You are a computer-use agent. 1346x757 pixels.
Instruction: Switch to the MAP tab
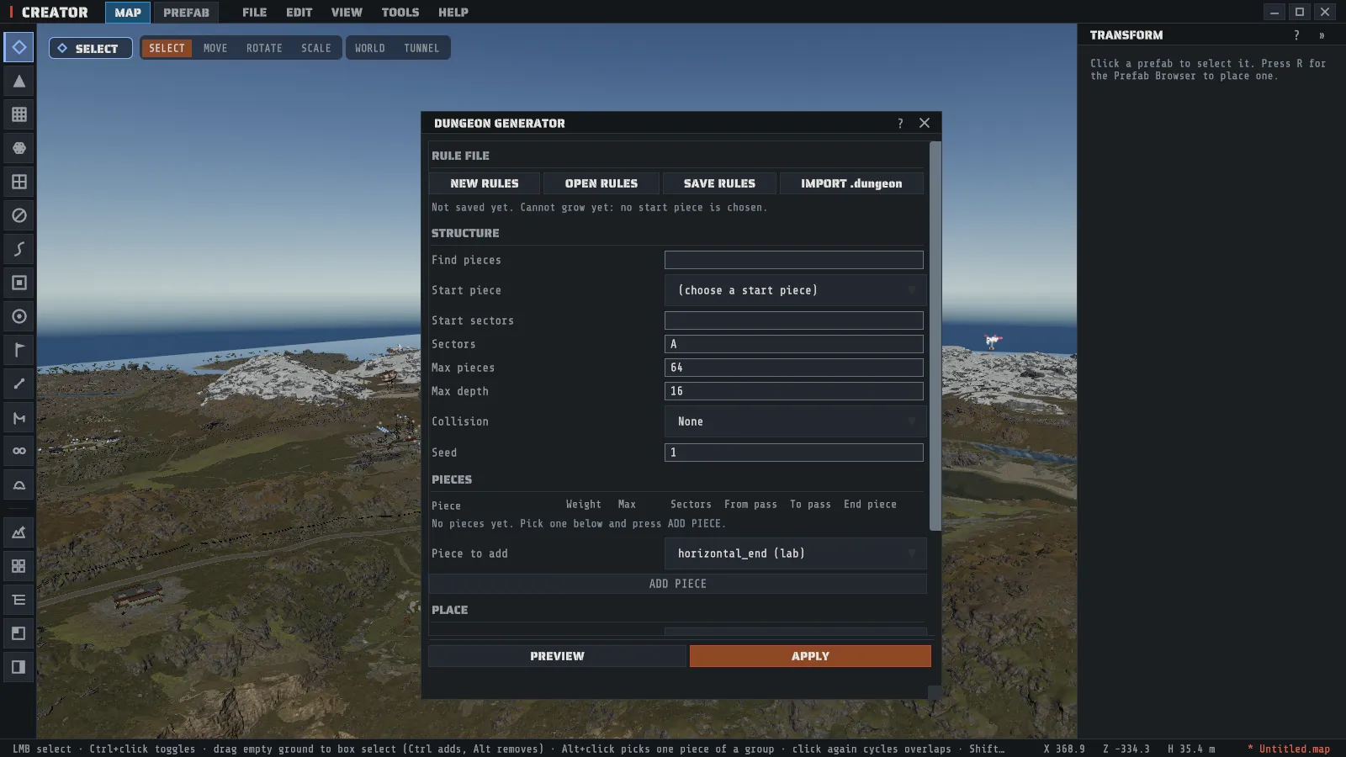[128, 12]
